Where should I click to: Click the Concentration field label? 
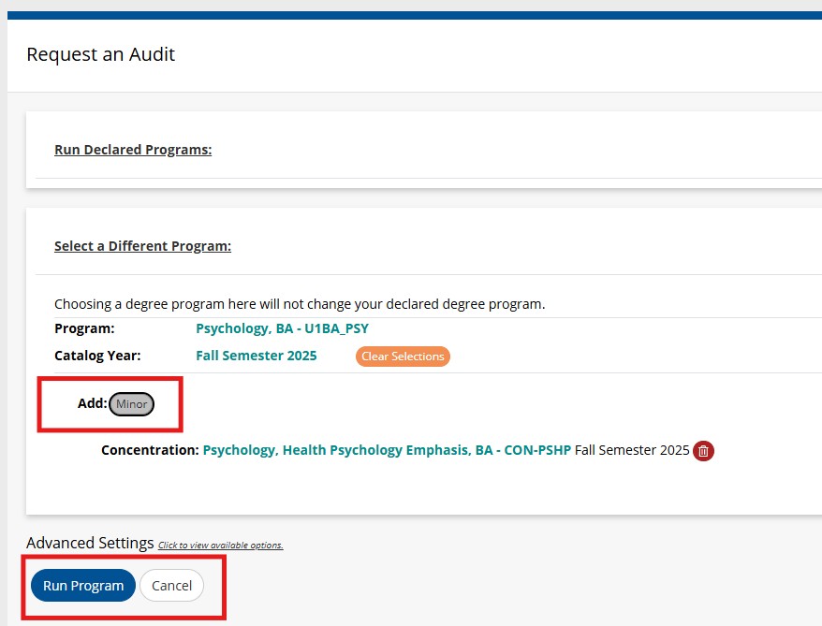pyautogui.click(x=150, y=450)
